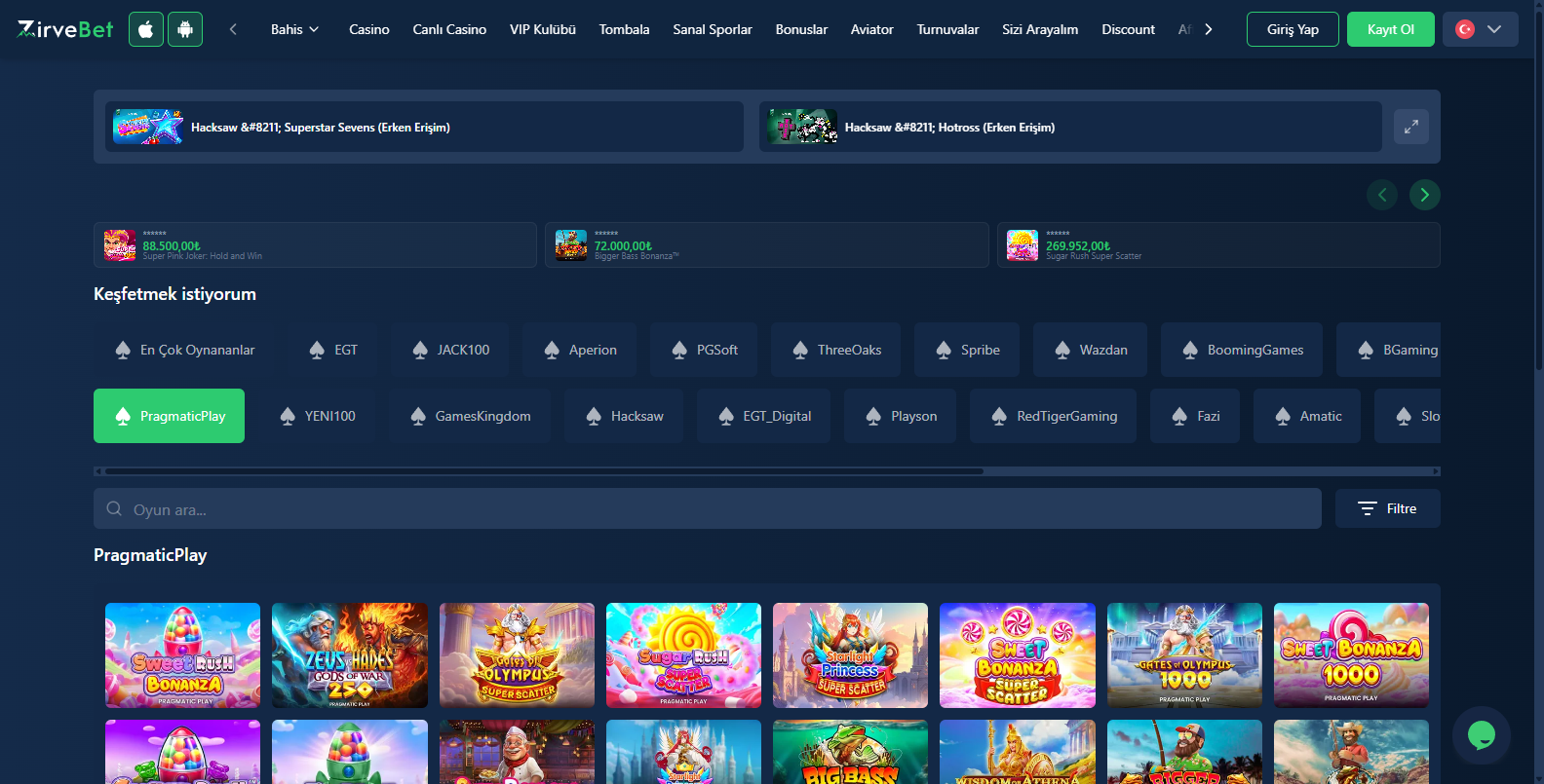Open the Sweet Rush Bonanza game
This screenshot has height=784, width=1544.
point(183,655)
